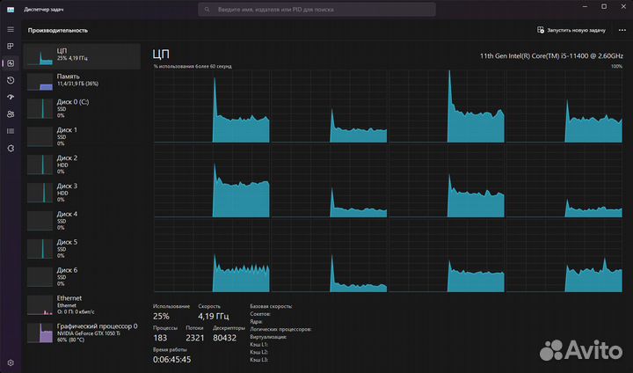Open the Details page icon
The image size is (633, 373).
tap(11, 131)
